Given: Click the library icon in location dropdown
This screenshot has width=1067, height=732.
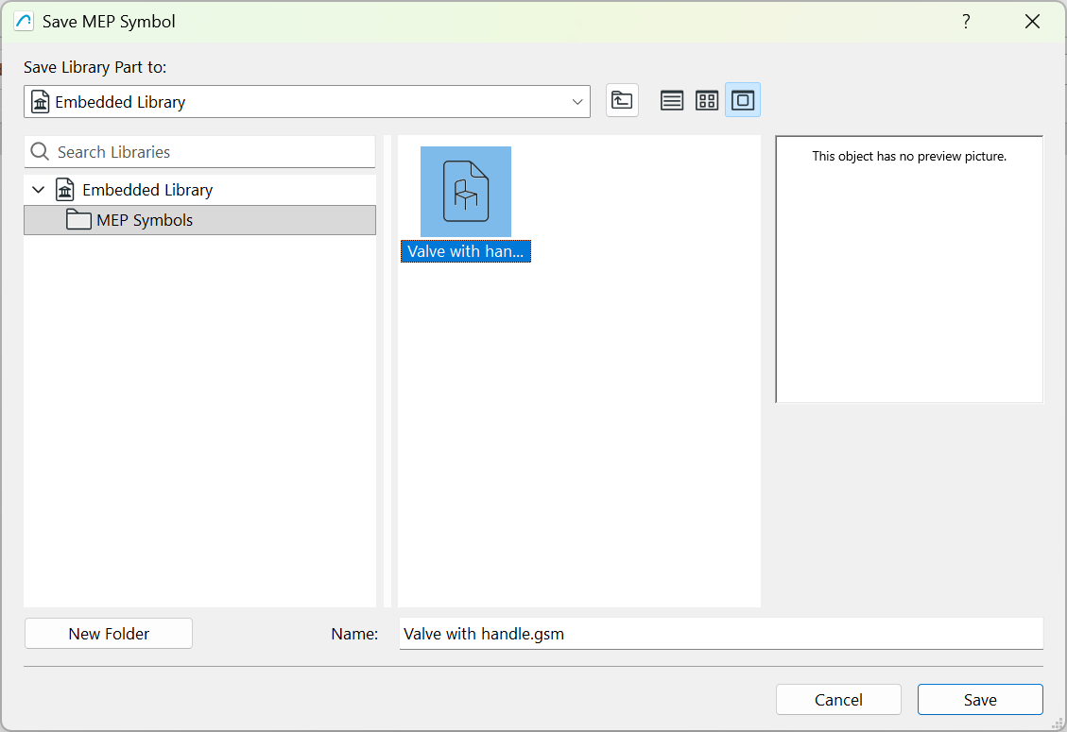Looking at the screenshot, I should 40,102.
